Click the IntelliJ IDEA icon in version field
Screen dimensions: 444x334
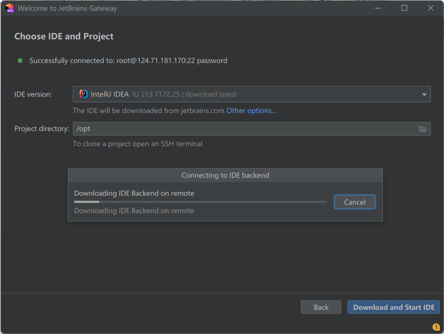[83, 94]
